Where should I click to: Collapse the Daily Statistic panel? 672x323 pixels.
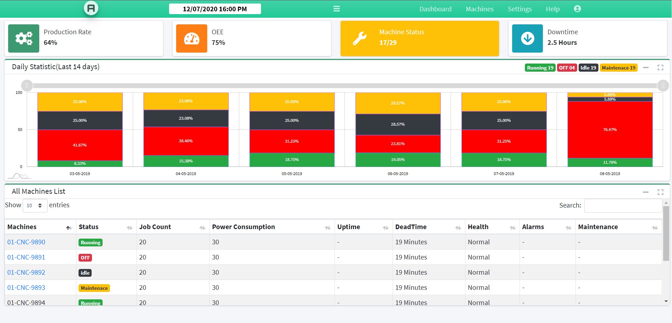(x=645, y=67)
